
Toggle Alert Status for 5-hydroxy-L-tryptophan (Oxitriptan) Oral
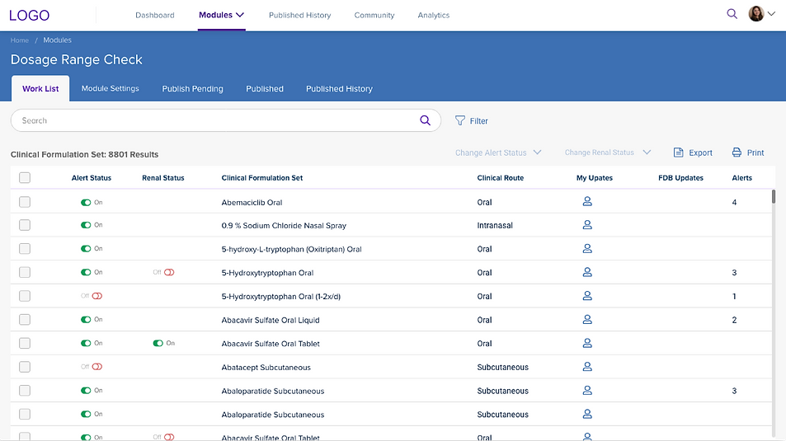point(87,249)
